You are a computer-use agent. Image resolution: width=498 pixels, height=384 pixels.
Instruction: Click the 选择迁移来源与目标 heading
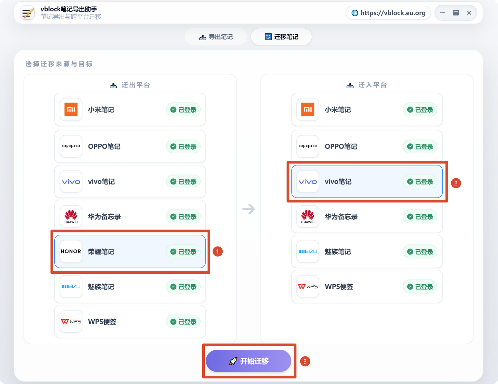tap(59, 64)
